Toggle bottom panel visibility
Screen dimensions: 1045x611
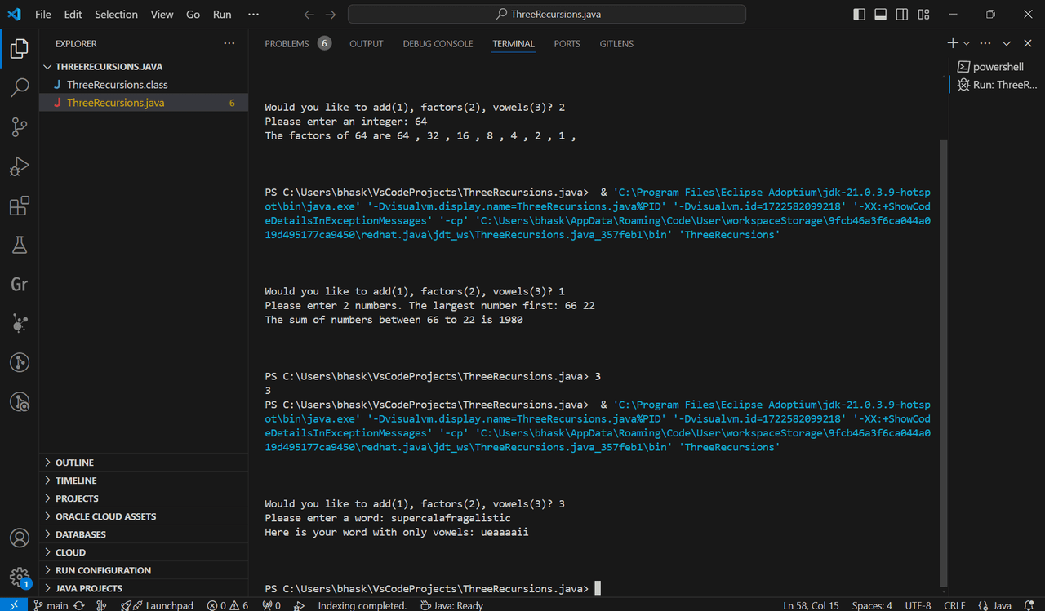click(881, 15)
